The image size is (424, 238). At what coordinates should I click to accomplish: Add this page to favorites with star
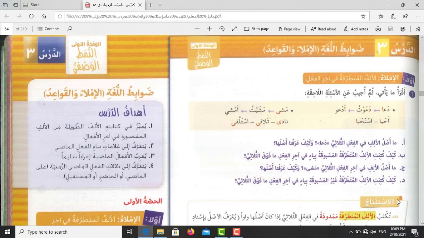coord(363,16)
